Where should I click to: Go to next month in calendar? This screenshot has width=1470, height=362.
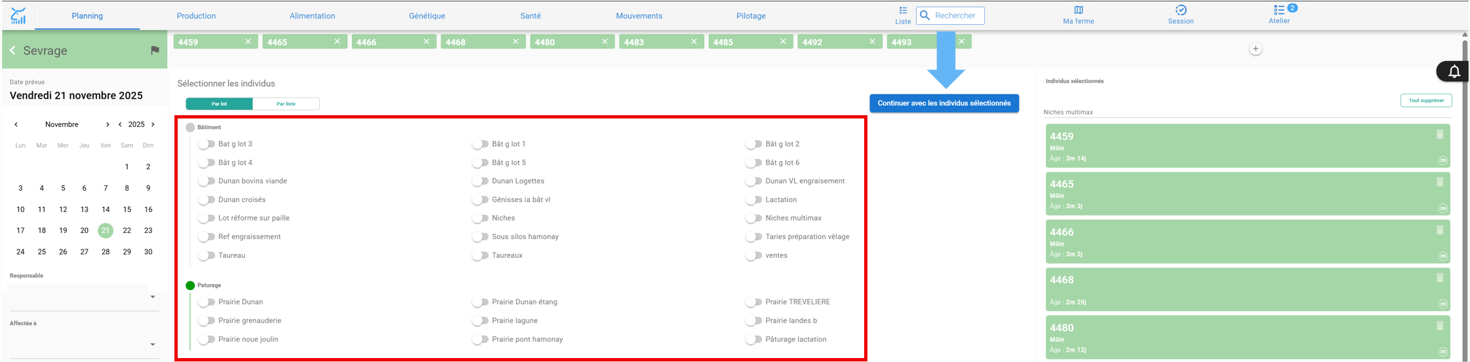108,124
